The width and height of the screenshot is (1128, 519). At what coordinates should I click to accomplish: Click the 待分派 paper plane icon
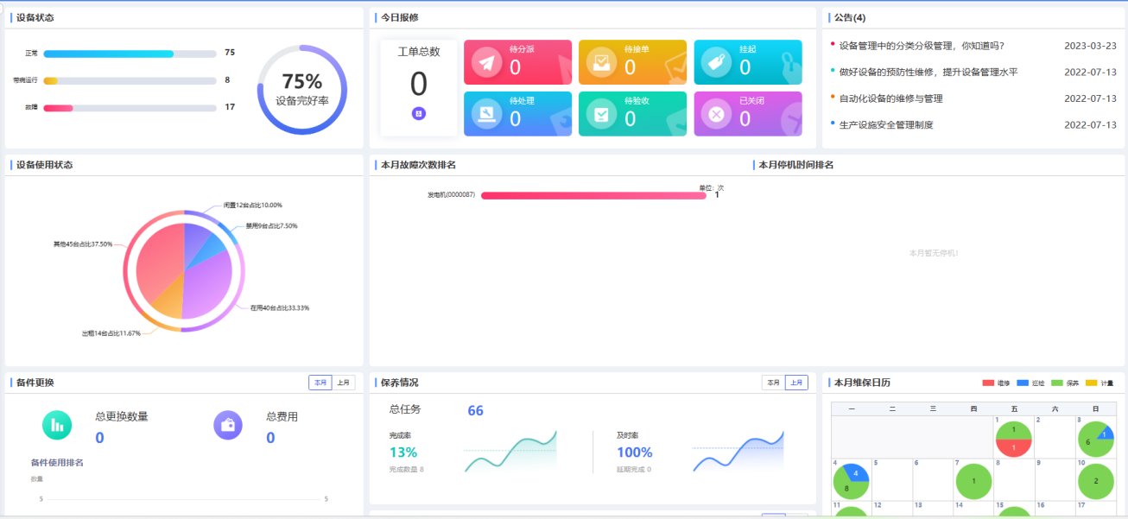(x=487, y=62)
